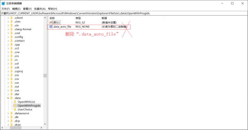Select the UserChoice key name

25,109
